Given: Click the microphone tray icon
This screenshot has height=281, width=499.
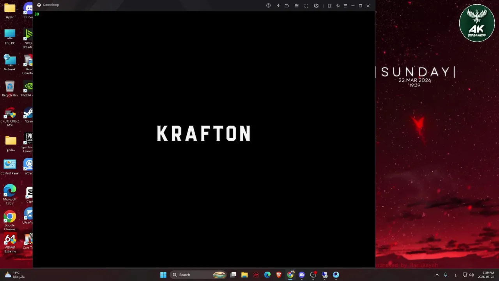Looking at the screenshot, I should click(445, 275).
